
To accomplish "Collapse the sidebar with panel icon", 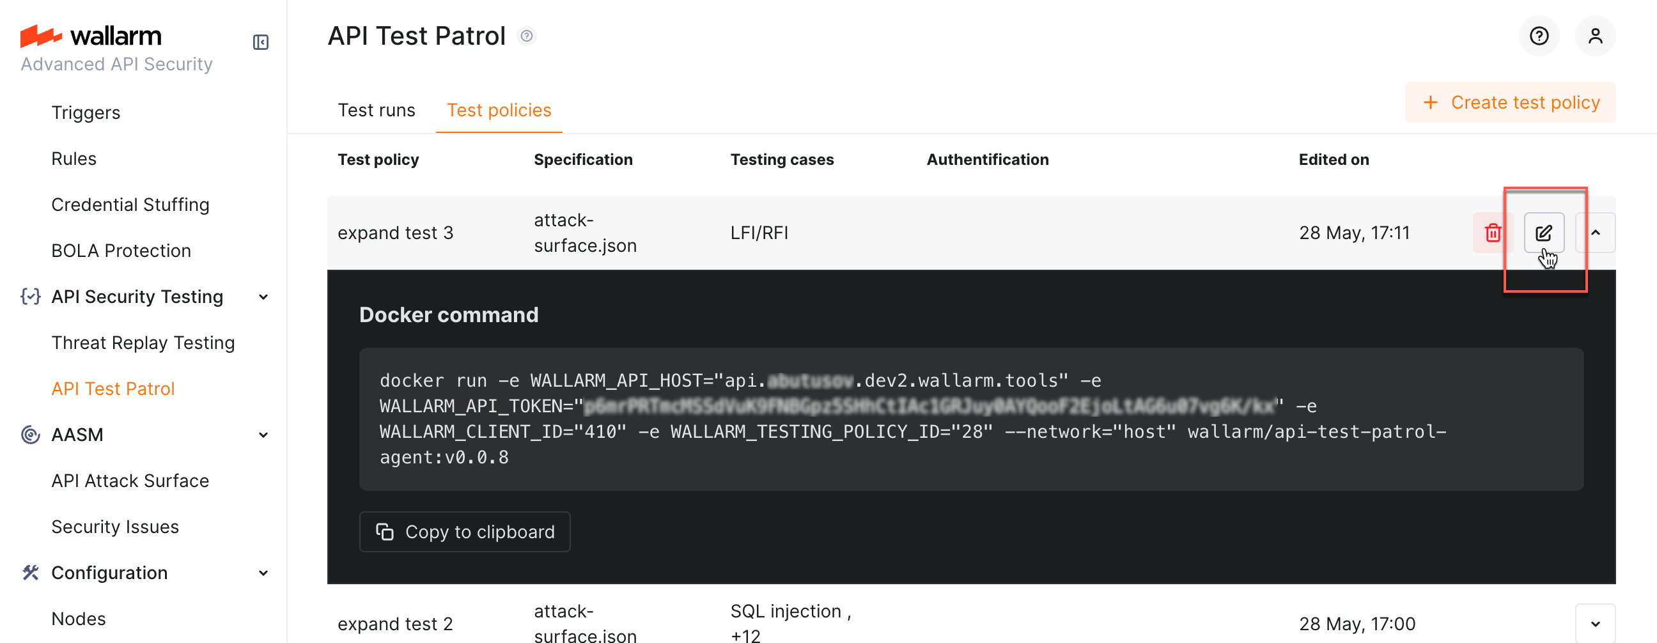I will coord(261,42).
